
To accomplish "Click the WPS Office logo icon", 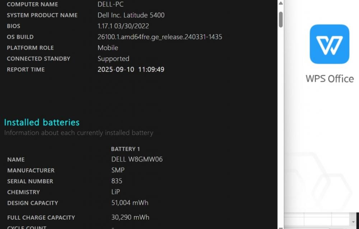I will [330, 44].
